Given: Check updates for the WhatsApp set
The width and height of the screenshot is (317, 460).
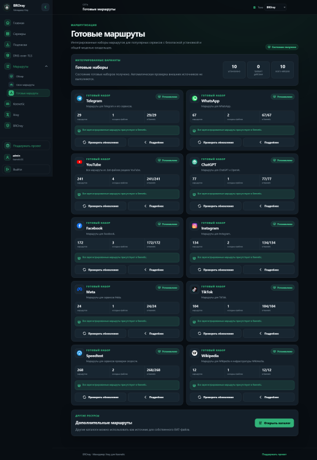Looking at the screenshot, I should pos(216,142).
